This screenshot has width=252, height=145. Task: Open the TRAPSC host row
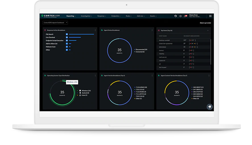(183, 54)
